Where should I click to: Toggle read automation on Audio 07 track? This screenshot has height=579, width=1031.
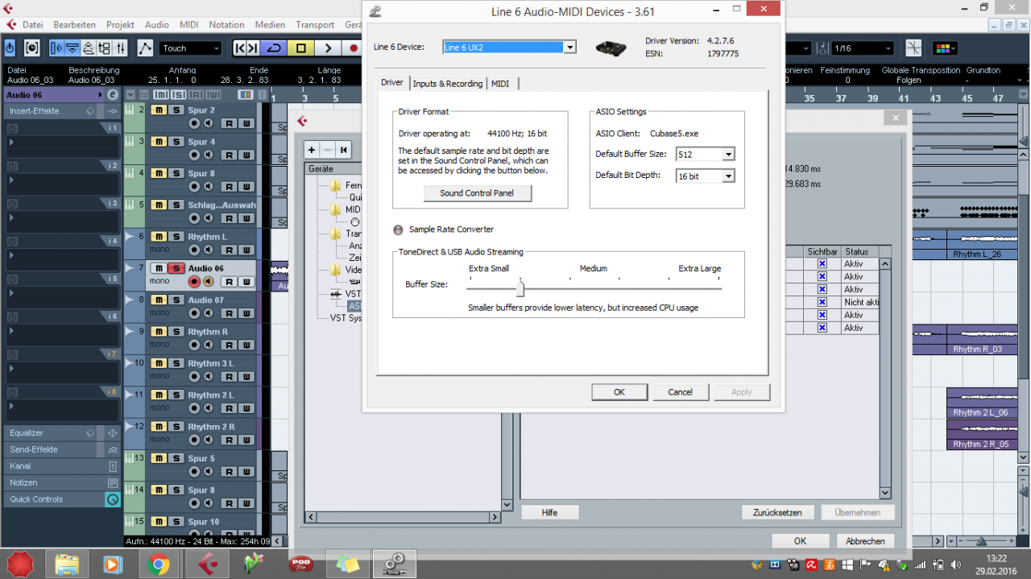click(x=229, y=313)
